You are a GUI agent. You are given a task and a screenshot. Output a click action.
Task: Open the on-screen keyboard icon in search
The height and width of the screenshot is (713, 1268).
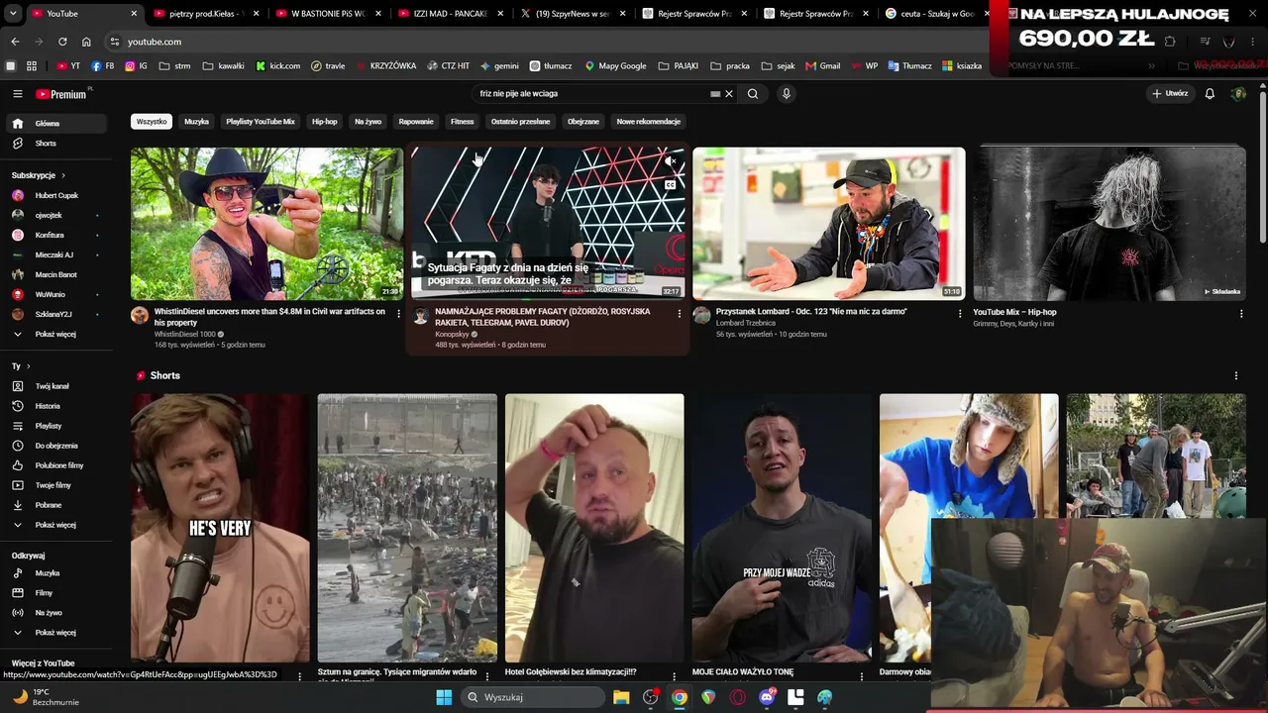point(715,94)
